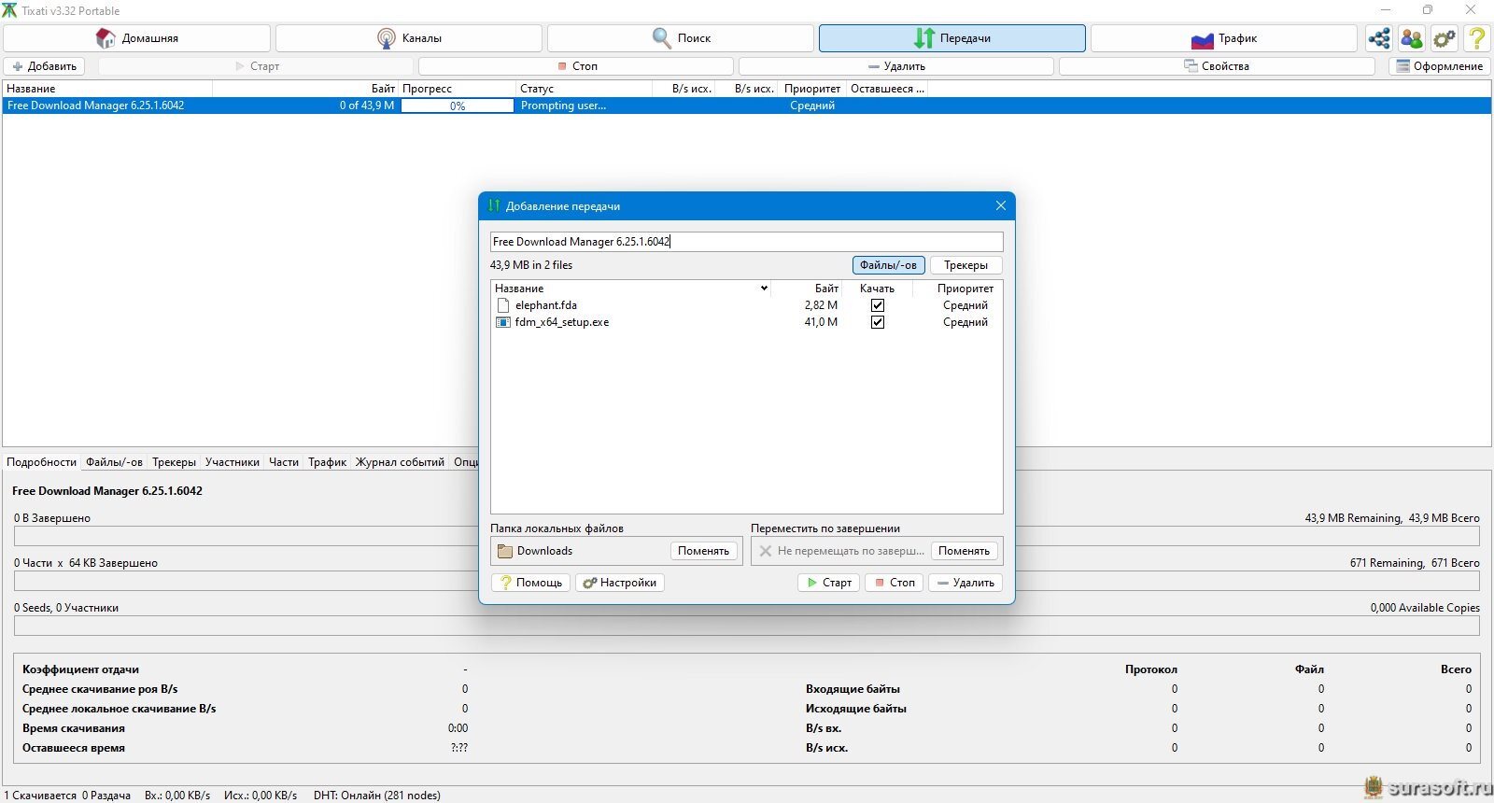Open the Участники tab

(x=233, y=462)
